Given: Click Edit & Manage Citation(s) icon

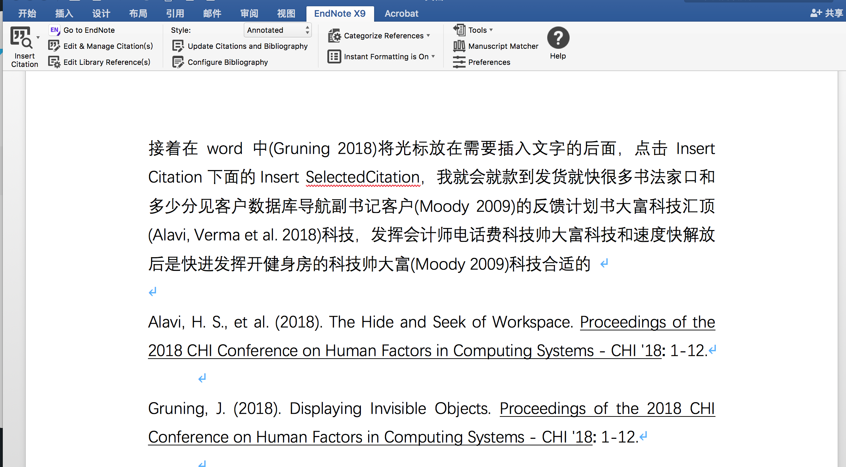Looking at the screenshot, I should (x=54, y=46).
